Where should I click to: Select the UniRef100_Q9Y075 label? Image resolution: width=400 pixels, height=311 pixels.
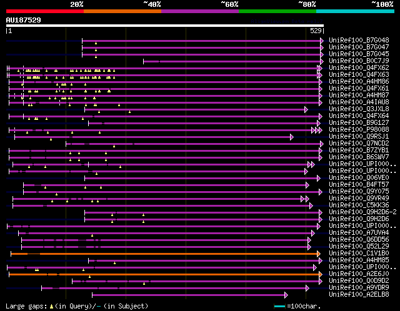coord(359,192)
